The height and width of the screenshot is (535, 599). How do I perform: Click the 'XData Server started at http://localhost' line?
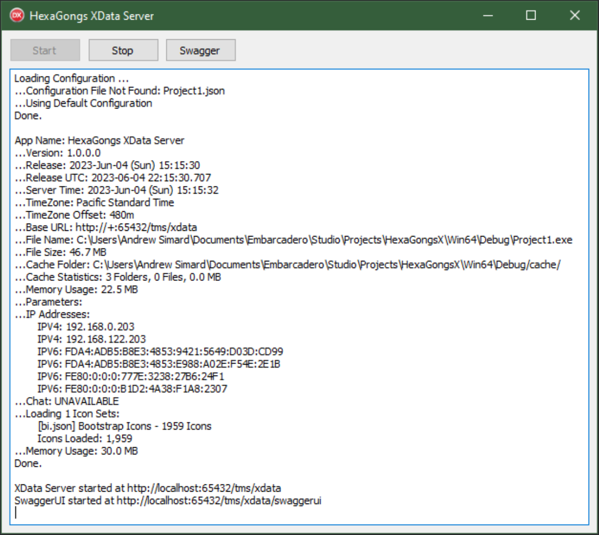148,488
